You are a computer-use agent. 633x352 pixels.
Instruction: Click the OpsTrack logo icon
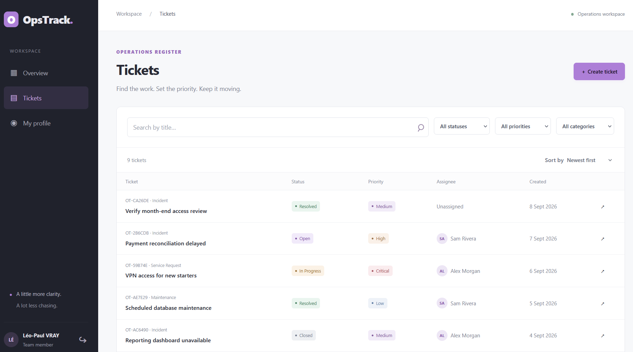11,20
